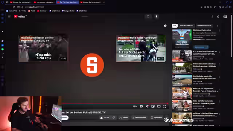Open the League Twitch bookmark

(68, 11)
